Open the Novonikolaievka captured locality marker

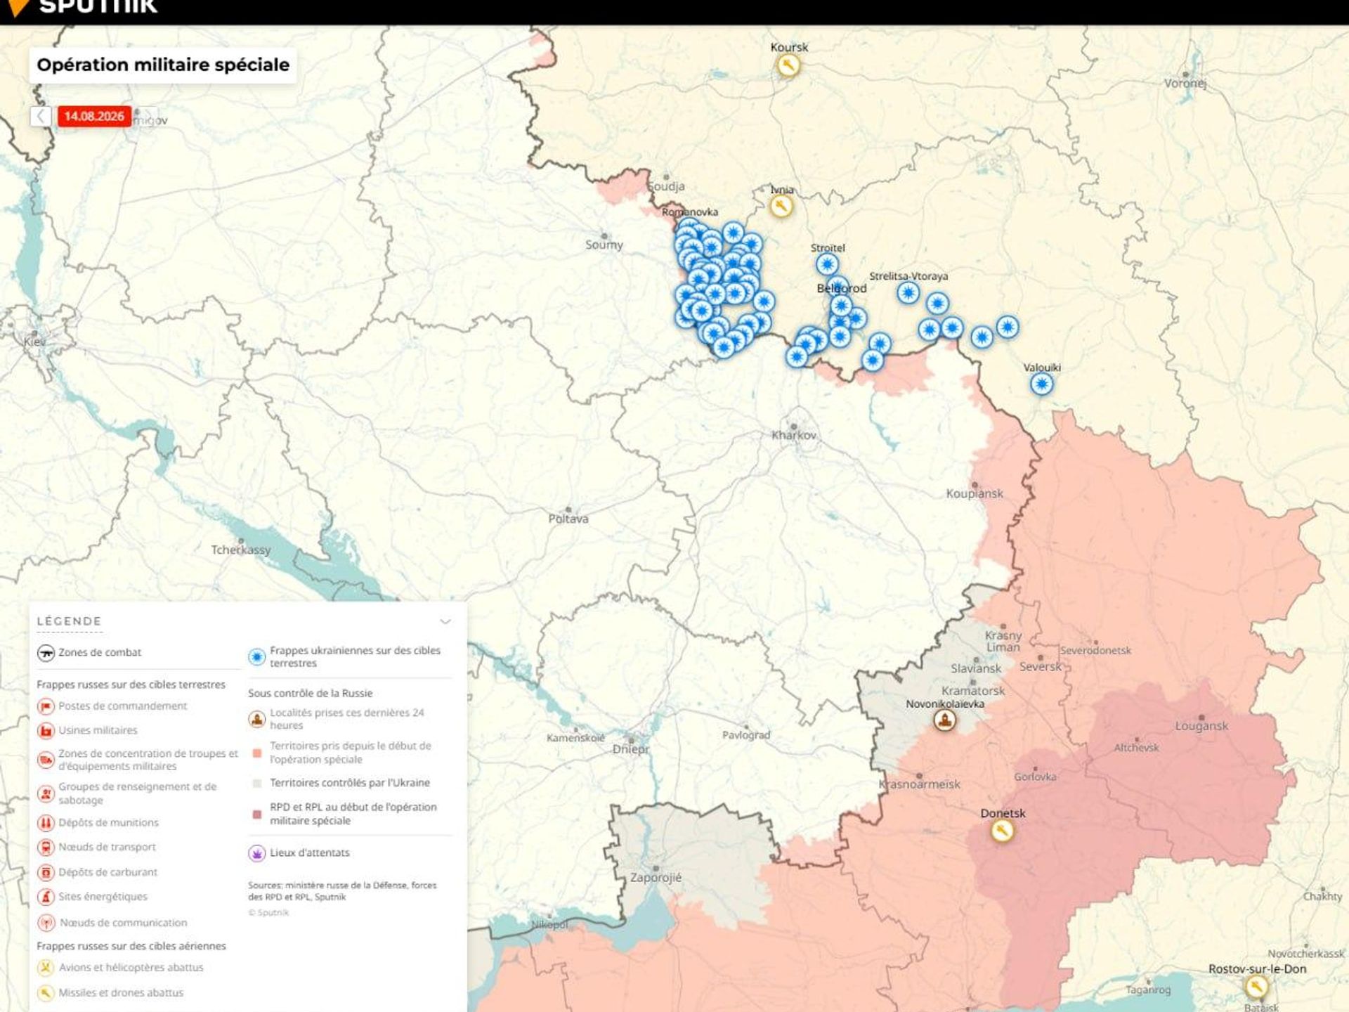pyautogui.click(x=944, y=720)
